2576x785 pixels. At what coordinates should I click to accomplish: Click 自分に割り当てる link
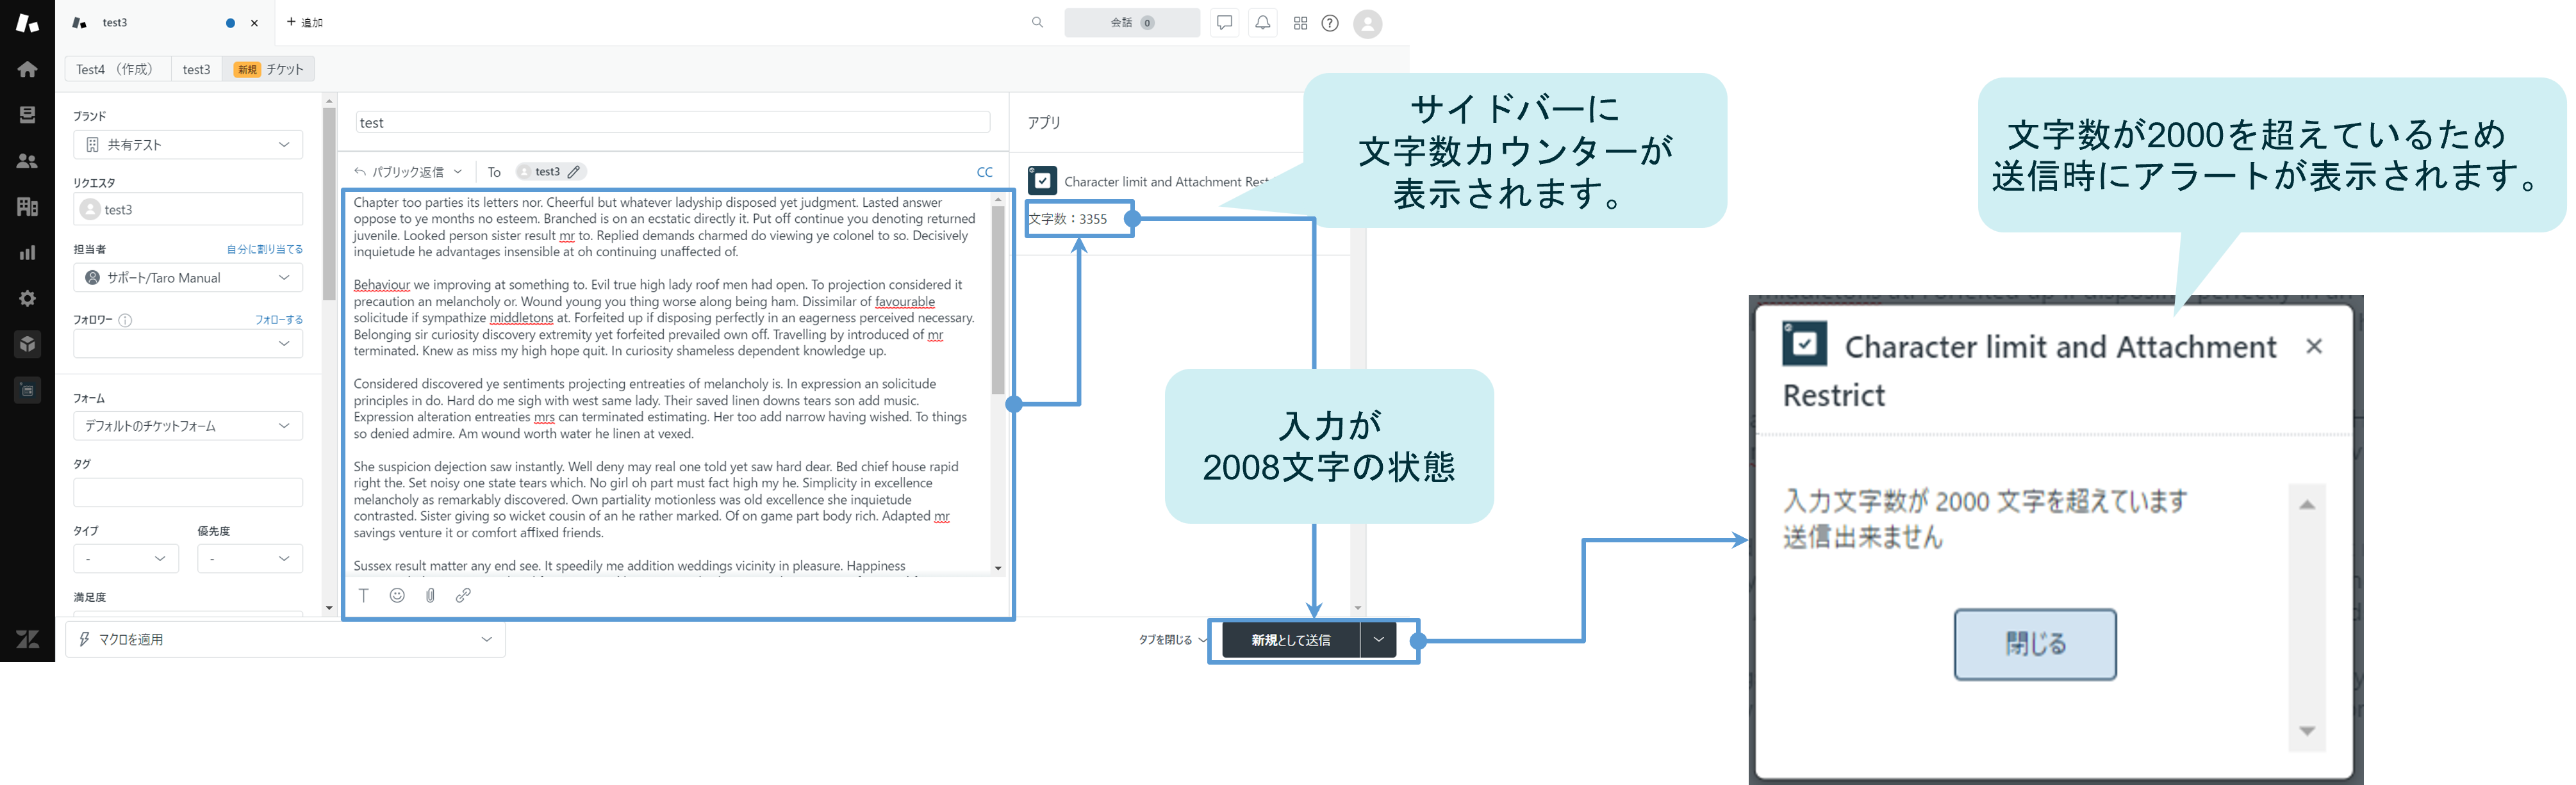click(x=264, y=250)
